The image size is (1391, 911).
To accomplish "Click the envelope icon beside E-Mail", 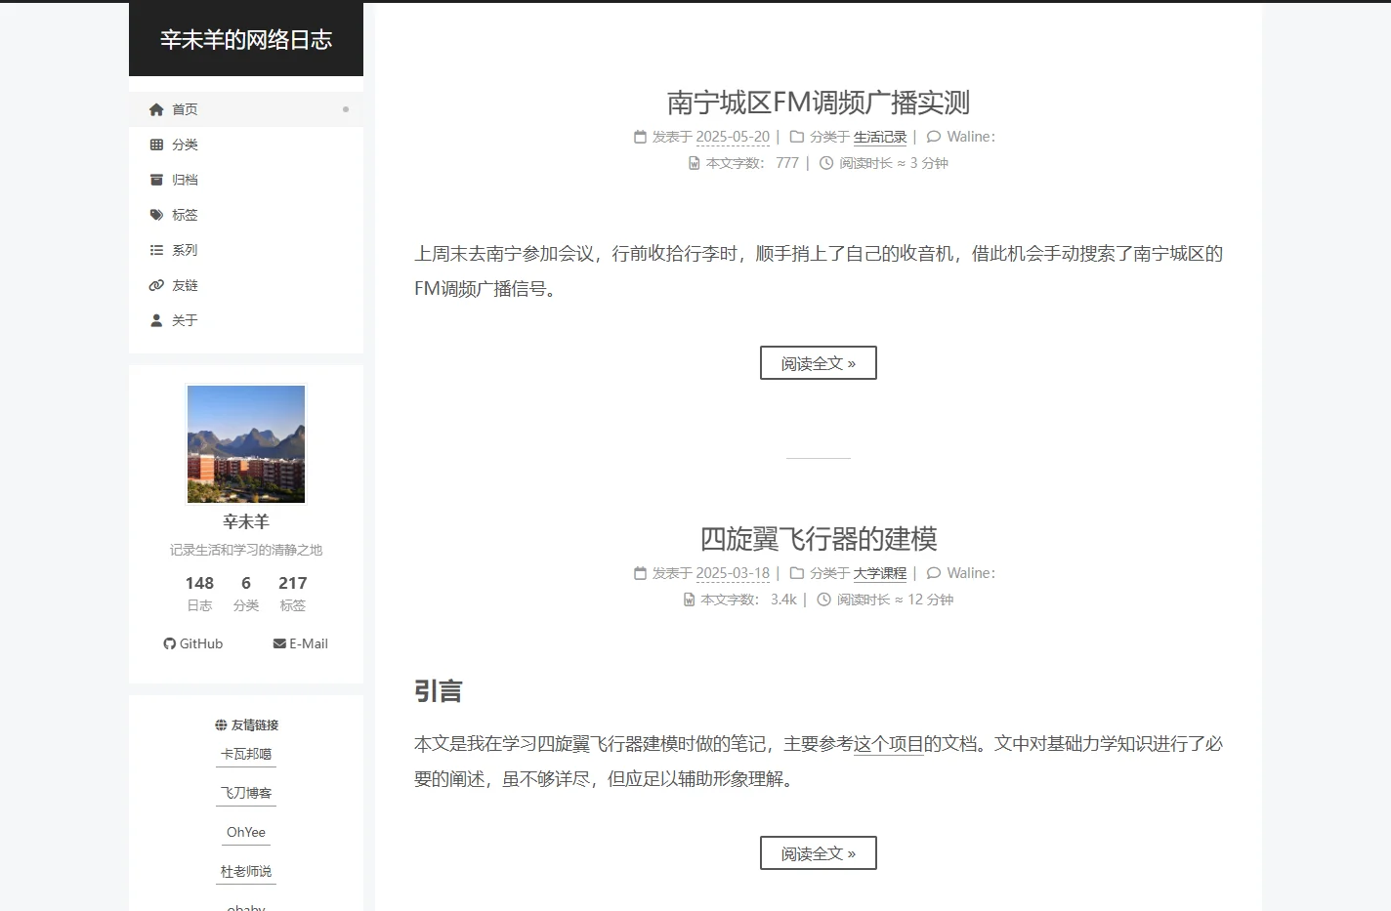I will (x=279, y=643).
